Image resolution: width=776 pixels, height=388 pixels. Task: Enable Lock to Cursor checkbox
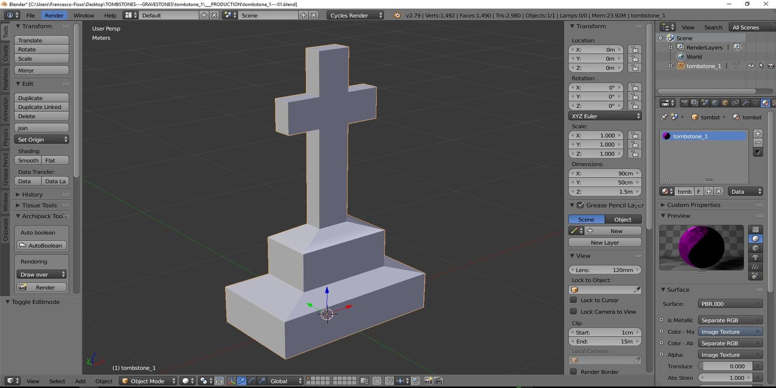pyautogui.click(x=573, y=300)
